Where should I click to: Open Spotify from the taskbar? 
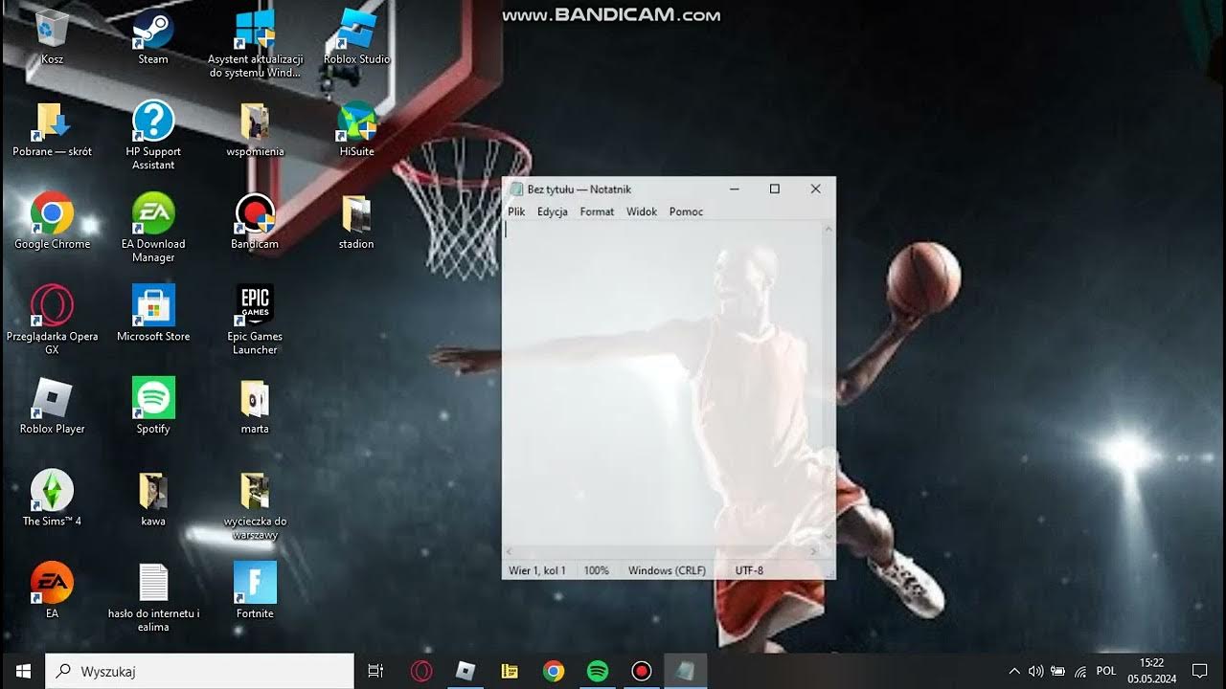(x=598, y=671)
